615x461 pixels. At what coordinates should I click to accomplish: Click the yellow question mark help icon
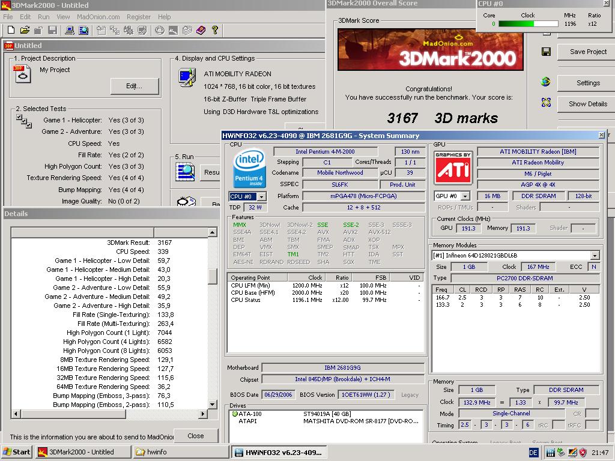(214, 30)
